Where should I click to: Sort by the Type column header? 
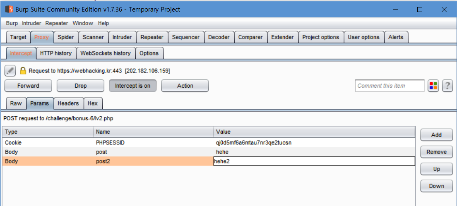point(48,132)
